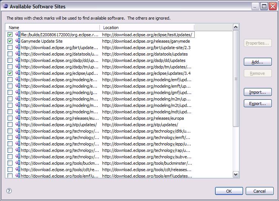Viewport: 279px width, 201px height.
Task: Click the Eclipse icon in the title bar
Action: [x=6, y=6]
